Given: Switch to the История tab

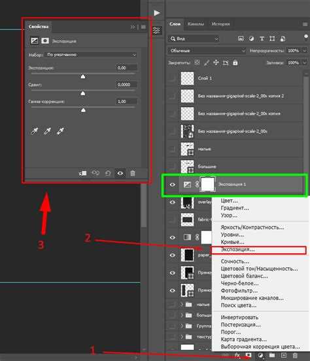Looking at the screenshot, I should click(221, 24).
